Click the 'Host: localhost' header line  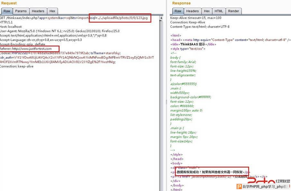pos(11,27)
